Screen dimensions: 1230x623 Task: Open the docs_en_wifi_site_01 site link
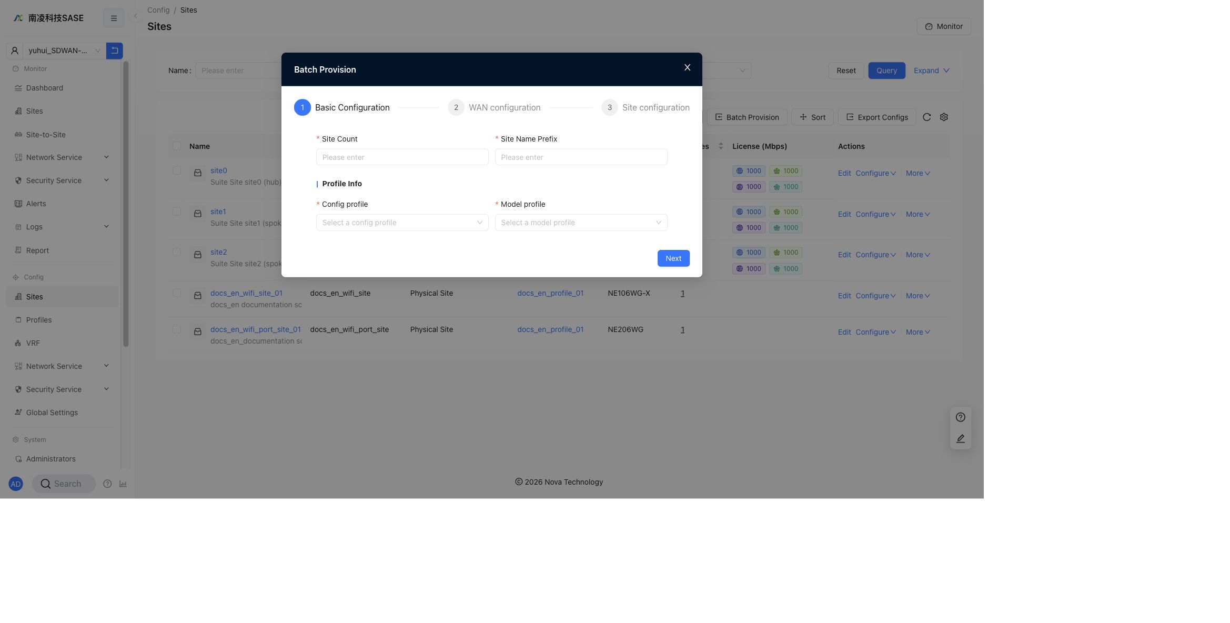pyautogui.click(x=246, y=293)
